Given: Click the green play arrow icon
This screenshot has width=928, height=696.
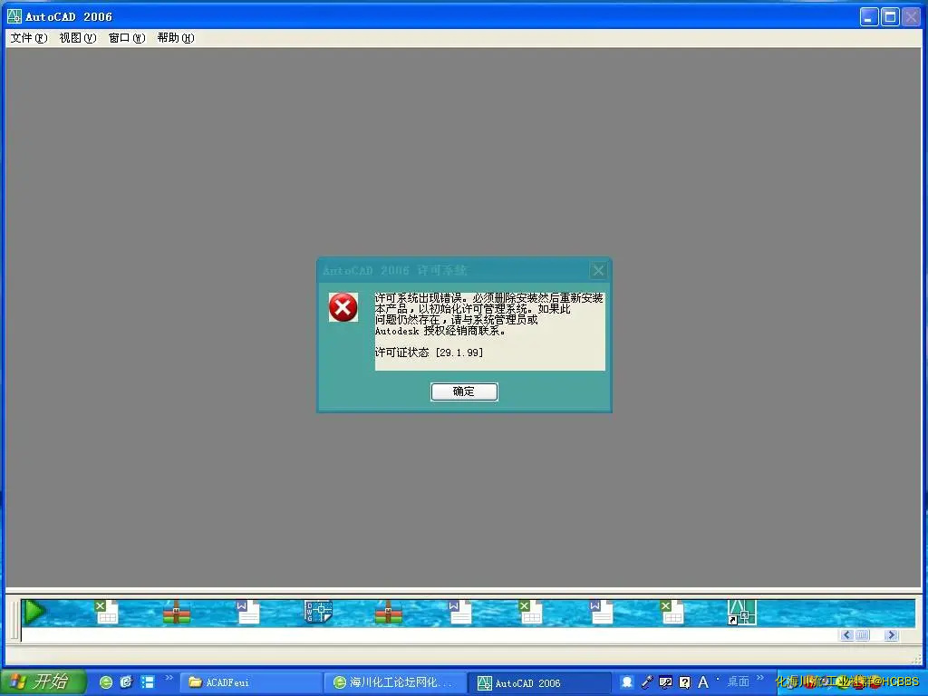Looking at the screenshot, I should (34, 612).
